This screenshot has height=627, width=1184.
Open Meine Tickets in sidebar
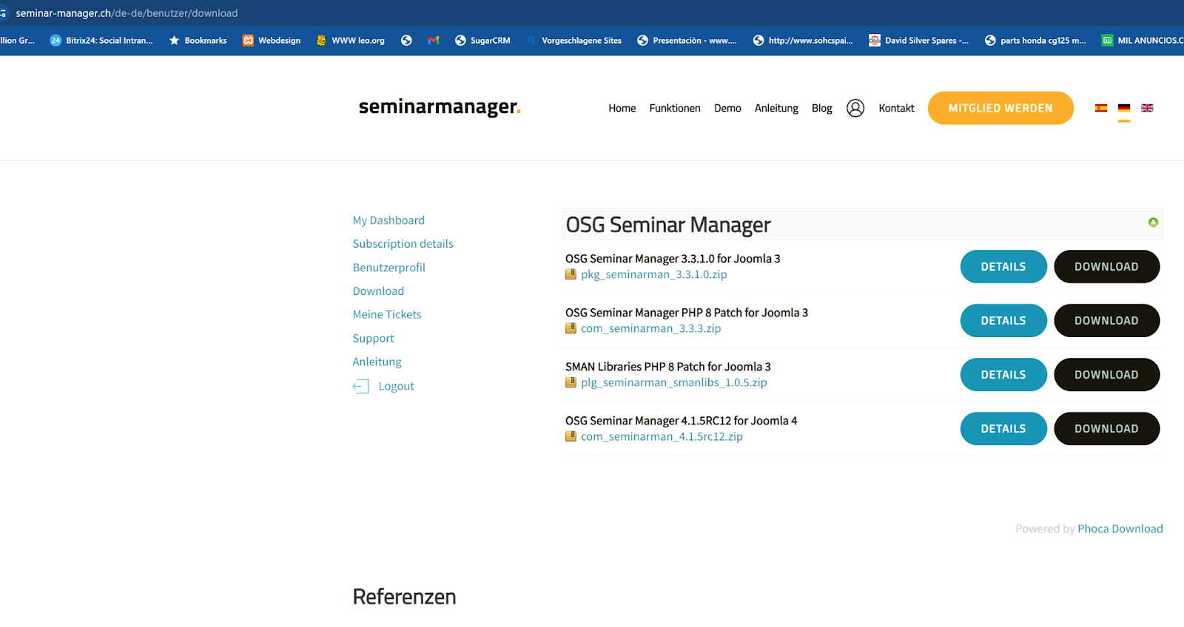(387, 314)
